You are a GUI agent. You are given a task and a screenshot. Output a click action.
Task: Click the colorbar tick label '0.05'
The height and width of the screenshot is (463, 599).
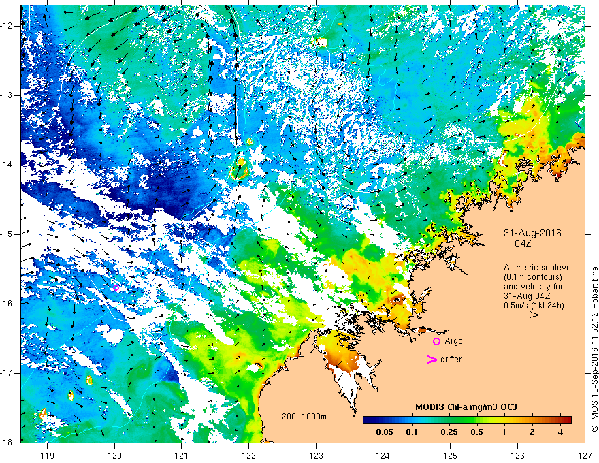385,432
